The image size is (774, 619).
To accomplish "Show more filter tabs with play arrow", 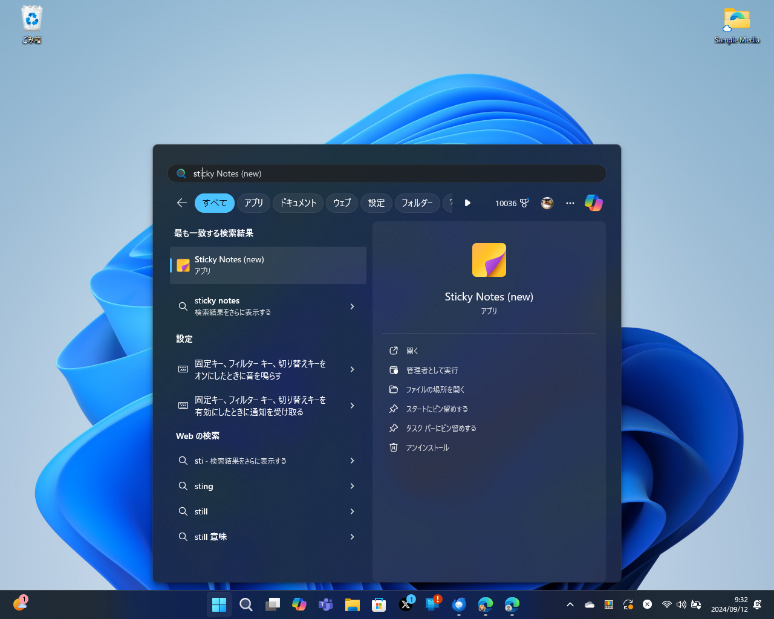I will coord(467,203).
